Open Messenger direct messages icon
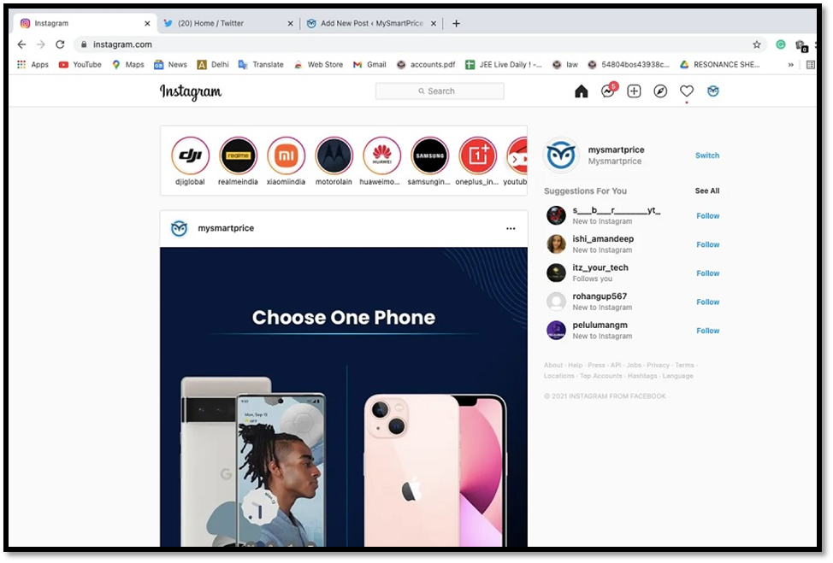The image size is (833, 563). point(607,91)
